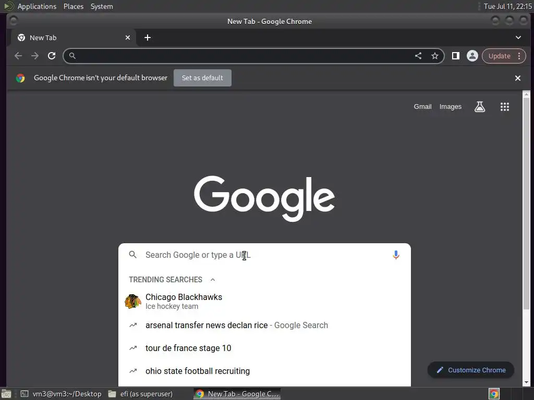Go back with the browser back arrow
534x400 pixels.
pyautogui.click(x=18, y=56)
